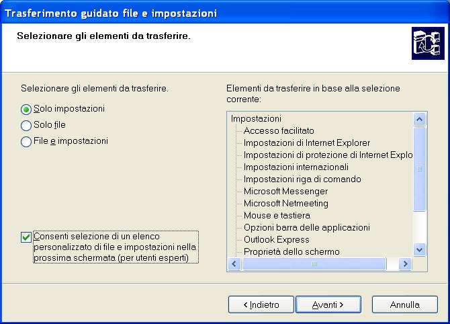The width and height of the screenshot is (450, 324).
Task: Select the Solo impostazioni radio button
Action: pyautogui.click(x=27, y=109)
